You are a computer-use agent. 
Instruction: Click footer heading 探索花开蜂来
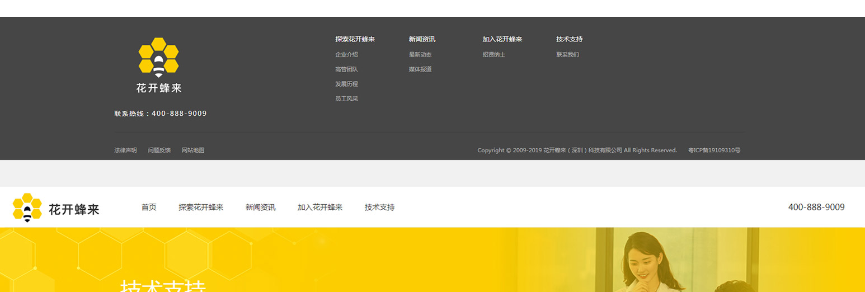tap(355, 39)
